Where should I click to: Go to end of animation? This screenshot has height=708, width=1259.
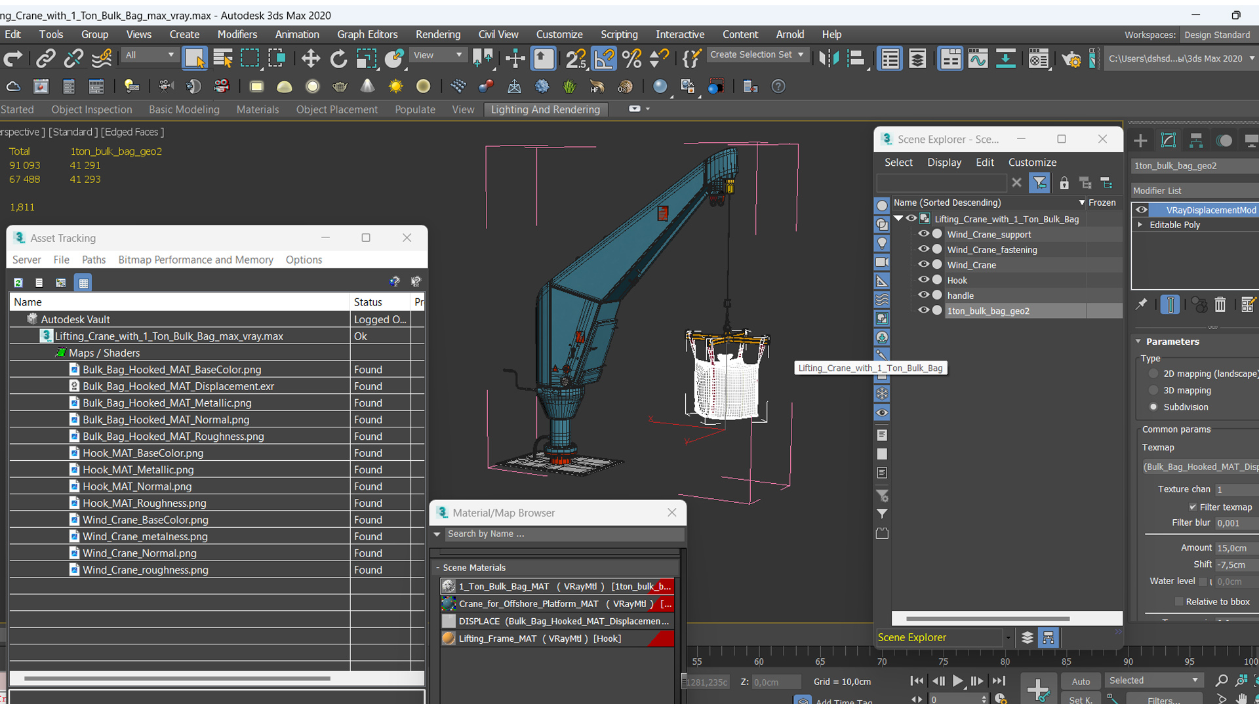click(x=999, y=681)
